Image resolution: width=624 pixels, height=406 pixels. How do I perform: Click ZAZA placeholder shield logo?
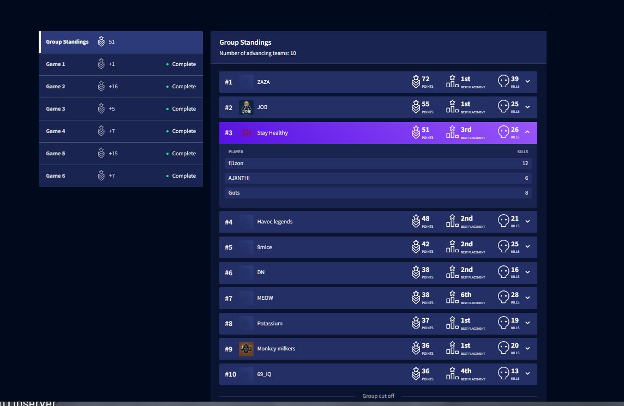click(246, 82)
